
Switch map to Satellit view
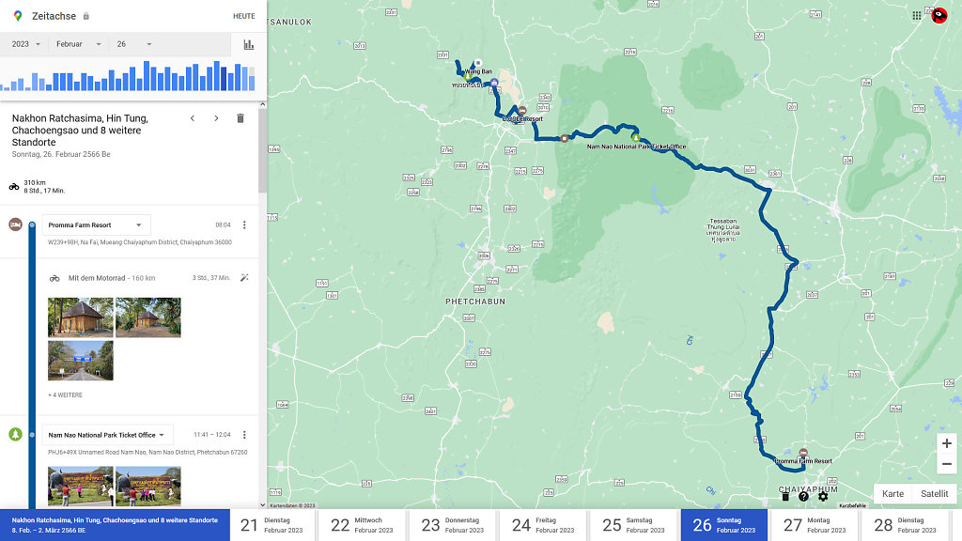coord(934,494)
